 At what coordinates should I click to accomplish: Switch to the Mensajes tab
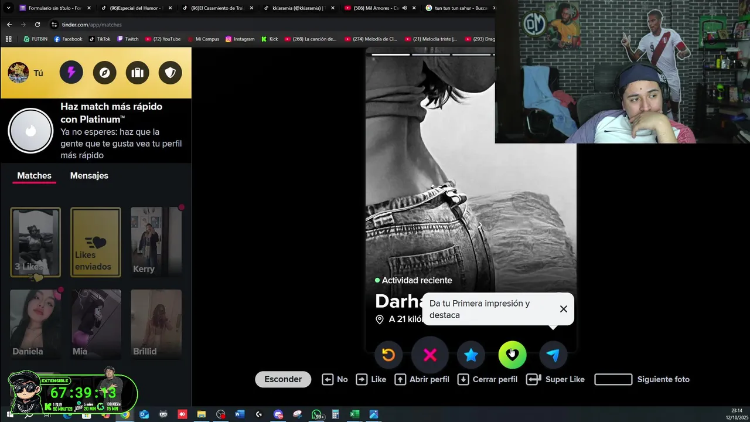tap(89, 176)
